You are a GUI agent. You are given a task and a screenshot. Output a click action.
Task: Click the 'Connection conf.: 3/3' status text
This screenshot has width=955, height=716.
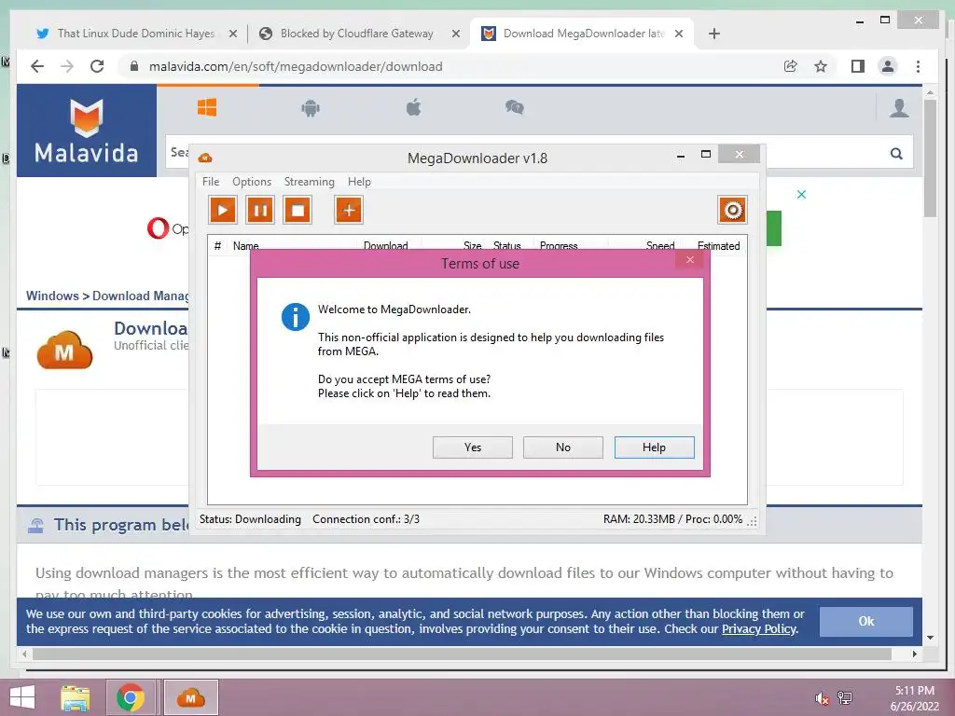click(366, 519)
